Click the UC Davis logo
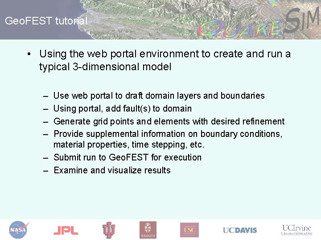The image size is (321, 240). click(x=240, y=230)
